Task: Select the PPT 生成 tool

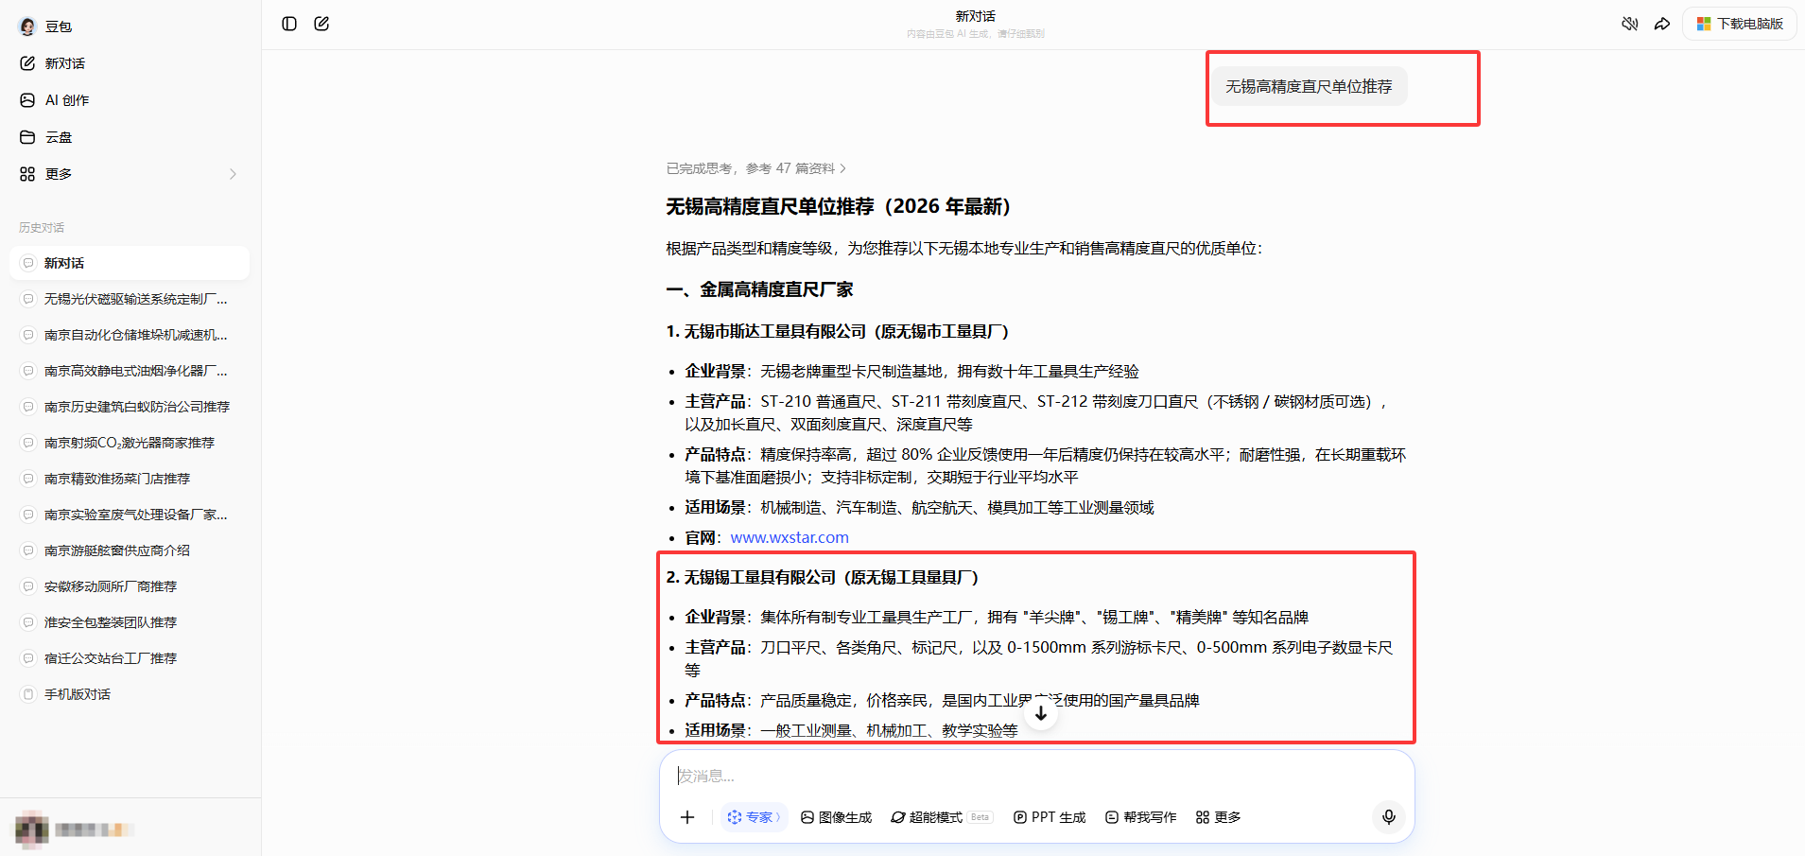Action: [x=1050, y=817]
